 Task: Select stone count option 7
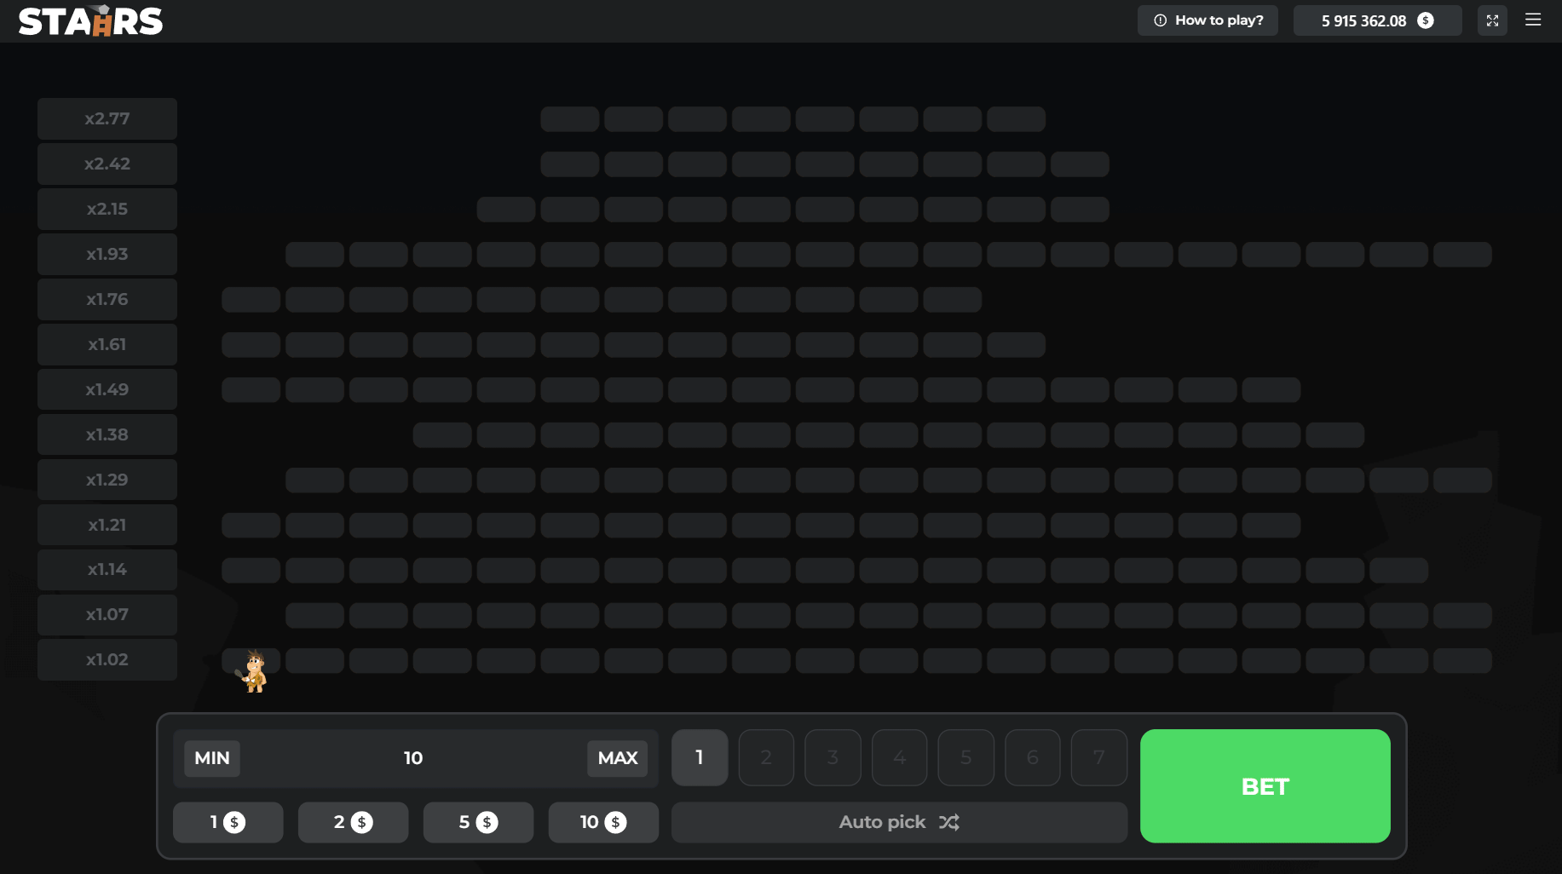(1099, 757)
